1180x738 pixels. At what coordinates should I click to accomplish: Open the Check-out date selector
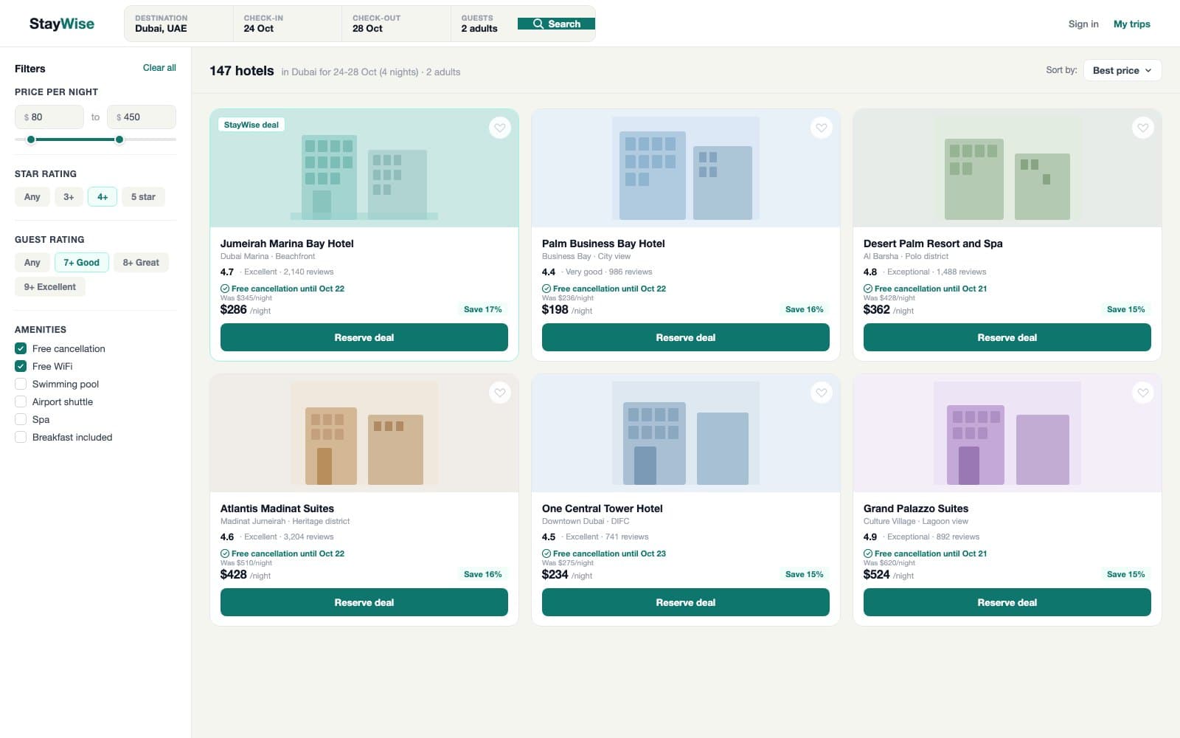point(396,24)
